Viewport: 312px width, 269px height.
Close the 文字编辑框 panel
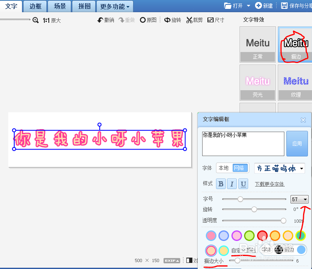click(303, 120)
